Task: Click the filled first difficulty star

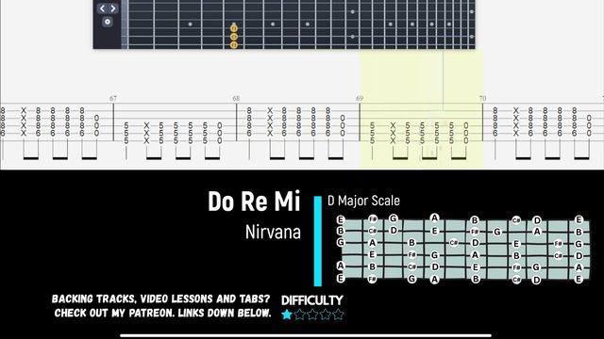Action: tap(287, 315)
